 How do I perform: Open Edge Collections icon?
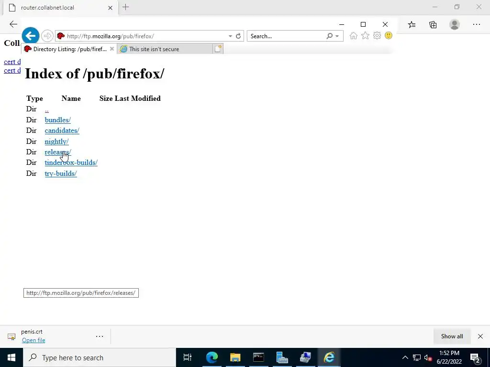pos(433,25)
